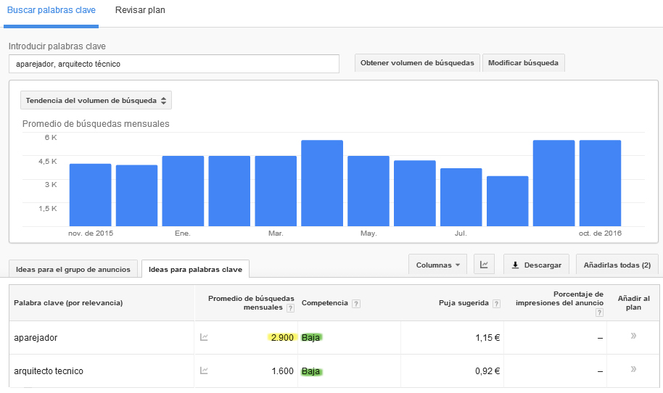Click the Mar. chart bar
Viewport: 663px width, 393px height.
[x=276, y=191]
